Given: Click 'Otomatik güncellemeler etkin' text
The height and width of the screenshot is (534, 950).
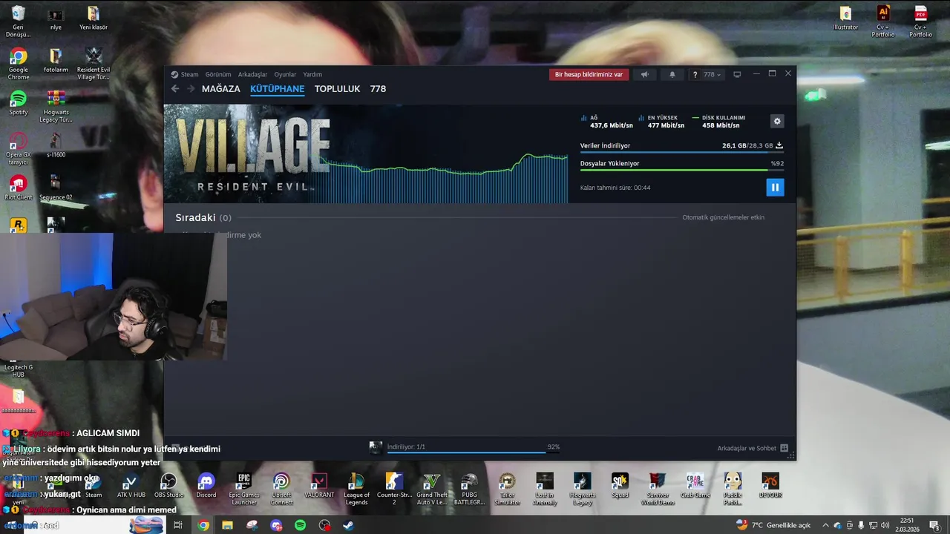Looking at the screenshot, I should click(x=723, y=217).
